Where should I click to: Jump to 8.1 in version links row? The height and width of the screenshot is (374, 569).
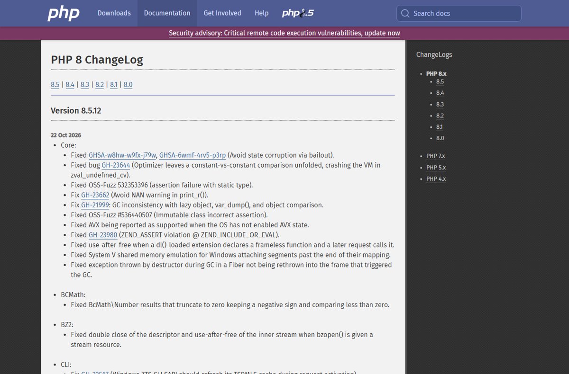pyautogui.click(x=114, y=85)
